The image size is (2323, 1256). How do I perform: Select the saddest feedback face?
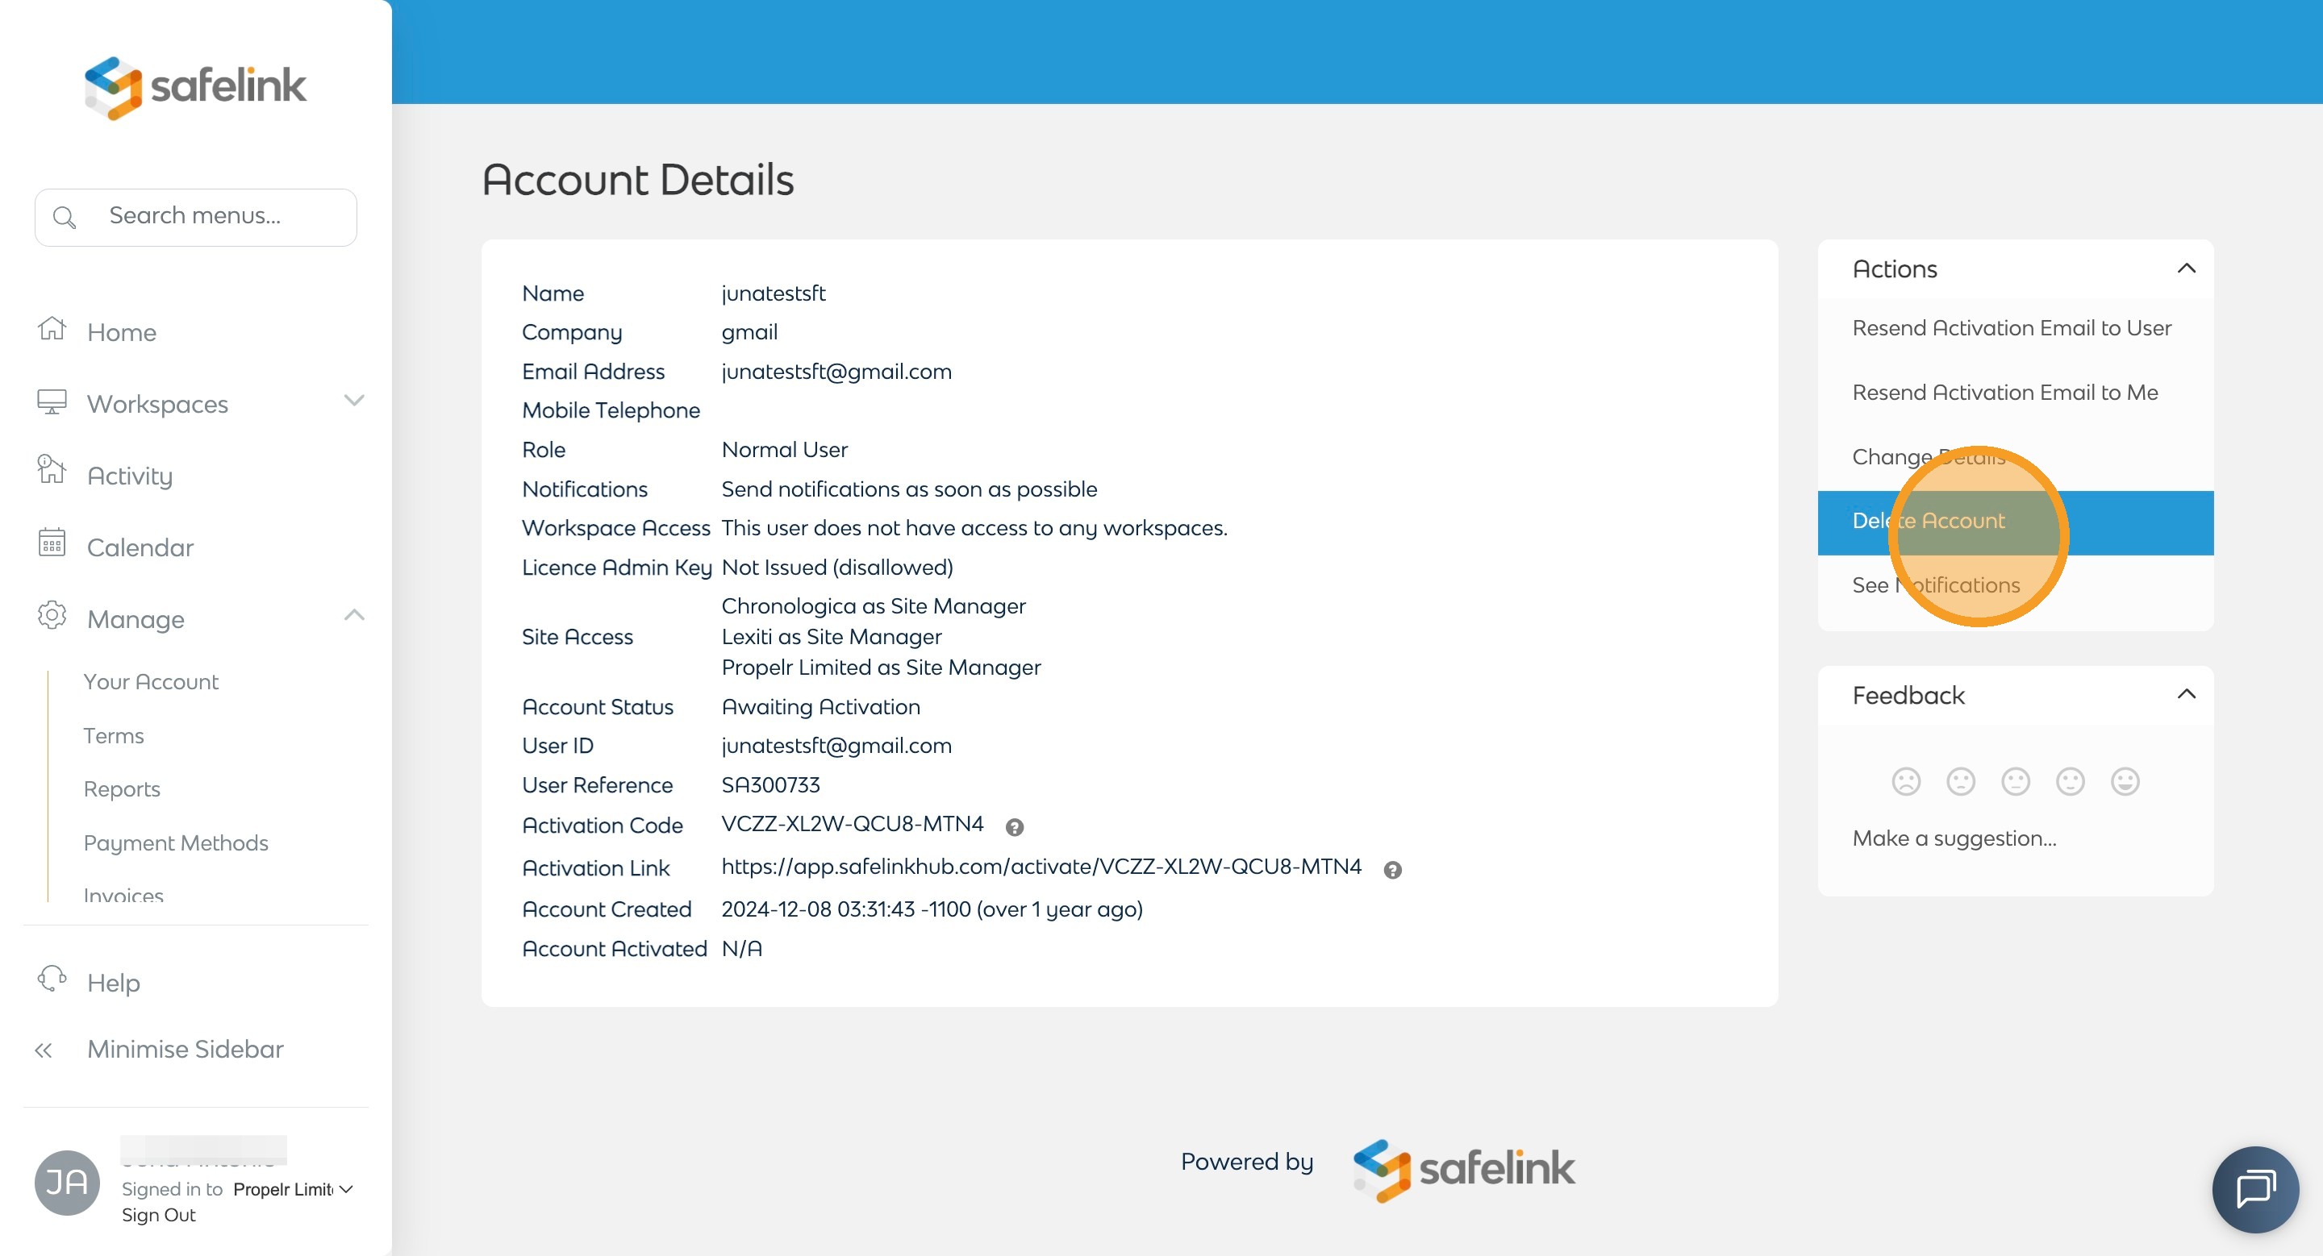coord(1905,781)
